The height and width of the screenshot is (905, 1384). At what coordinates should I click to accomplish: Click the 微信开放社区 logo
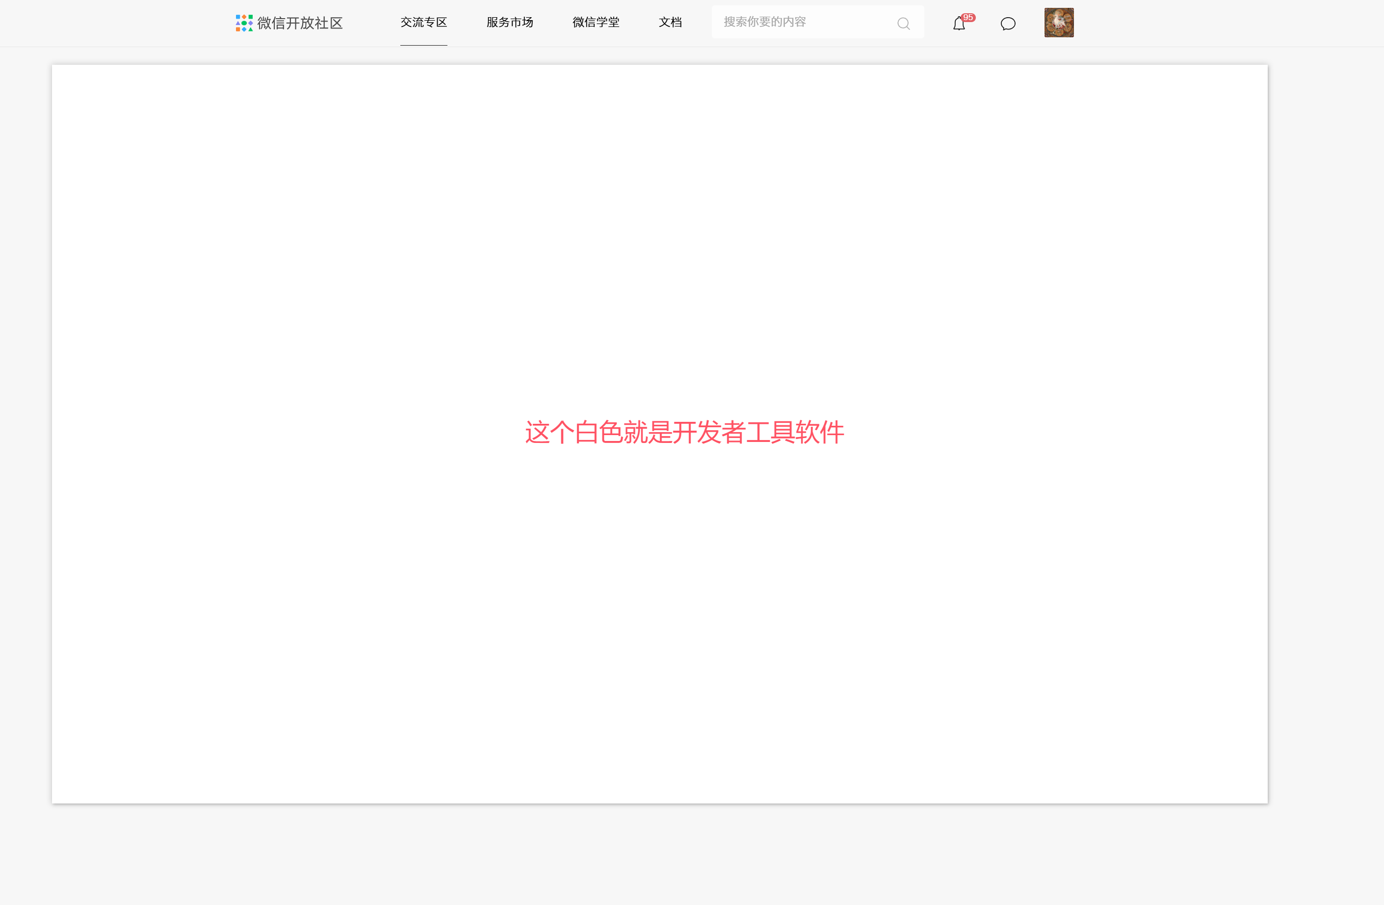click(289, 23)
